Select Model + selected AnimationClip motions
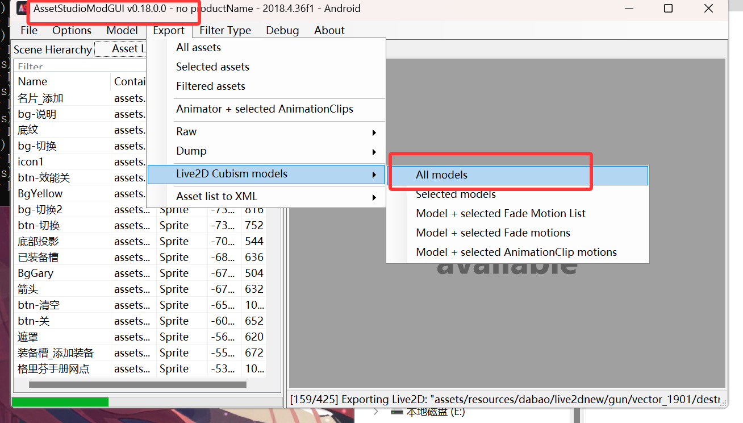The image size is (743, 423). (x=518, y=252)
